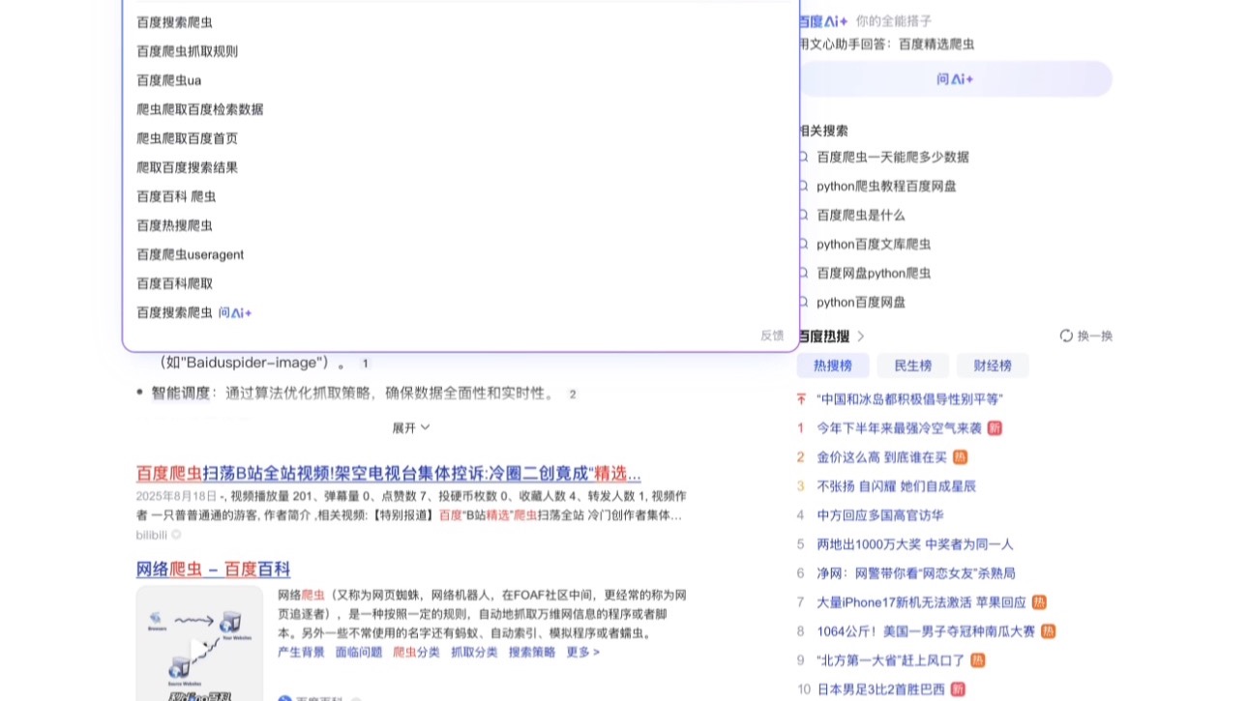Click the search icon beside 百度爬虫一天能爬多少数据

tap(803, 157)
